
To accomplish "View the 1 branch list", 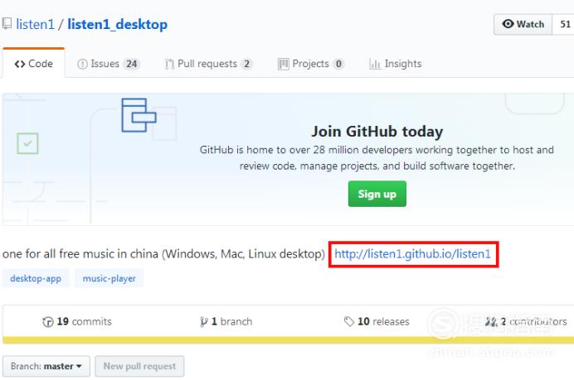I will point(226,321).
